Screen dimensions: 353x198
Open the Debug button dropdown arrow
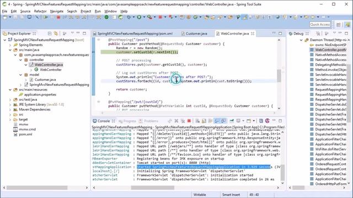[133, 17]
